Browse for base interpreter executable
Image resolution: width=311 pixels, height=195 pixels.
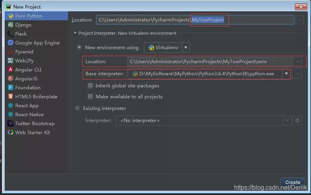297,74
